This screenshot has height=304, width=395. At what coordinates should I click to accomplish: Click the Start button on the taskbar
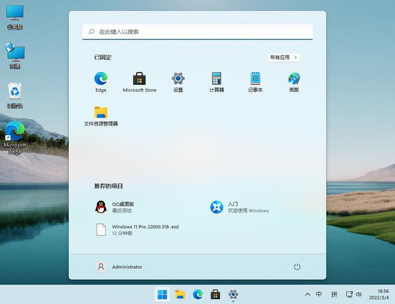pyautogui.click(x=162, y=294)
